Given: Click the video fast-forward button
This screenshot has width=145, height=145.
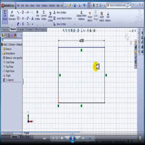Looking at the screenshot, I should pos(78,138).
